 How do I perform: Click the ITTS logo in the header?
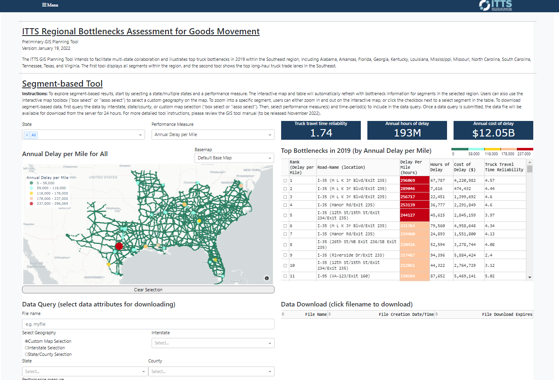[x=495, y=5]
